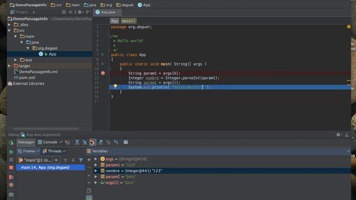Click the run gutter arrow beside main method

[102, 64]
